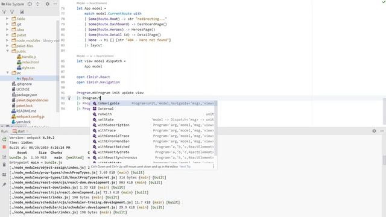The height and width of the screenshot is (217, 386).
Task: Open the File System view dropdown title
Action: point(13,4)
